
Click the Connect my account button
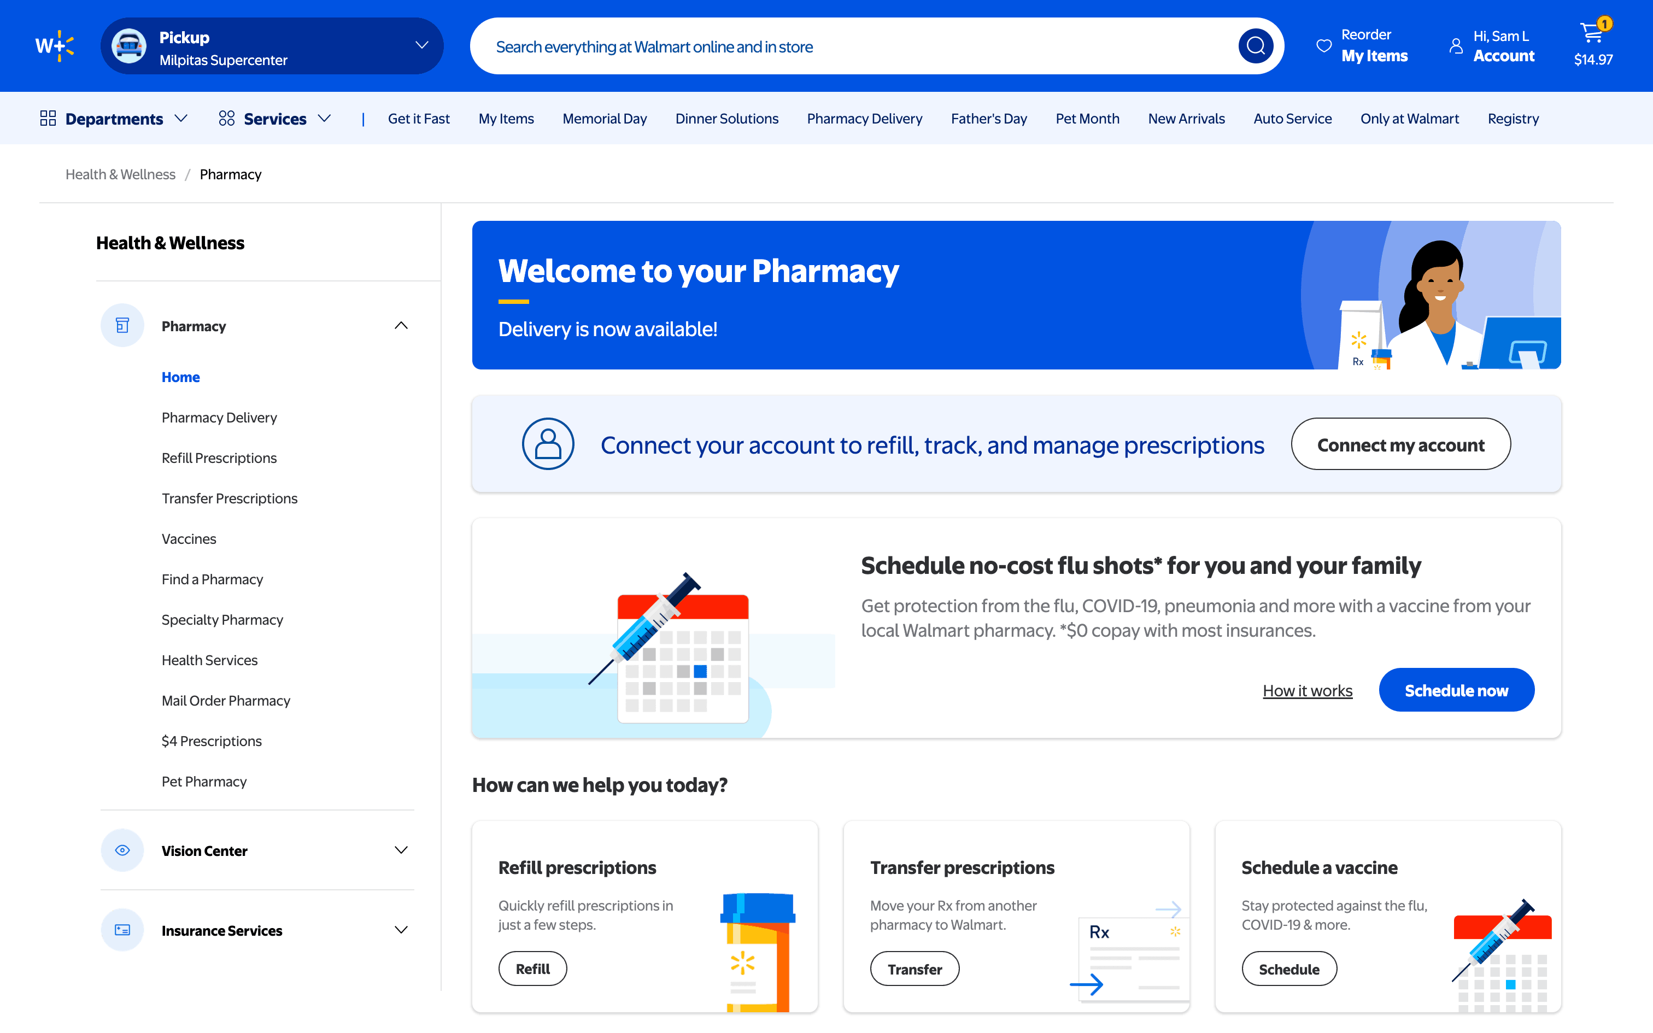pyautogui.click(x=1400, y=445)
